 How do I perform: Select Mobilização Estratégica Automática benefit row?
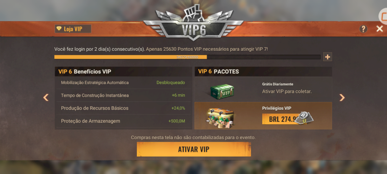click(123, 83)
